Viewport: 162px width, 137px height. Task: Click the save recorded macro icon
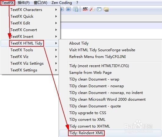76,9
